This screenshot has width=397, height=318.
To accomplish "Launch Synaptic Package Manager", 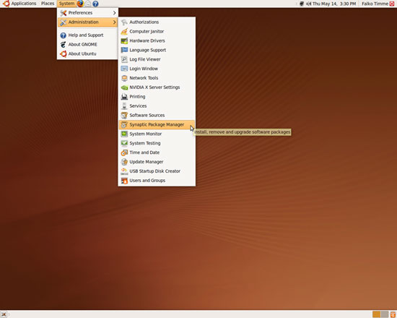I will [157, 124].
